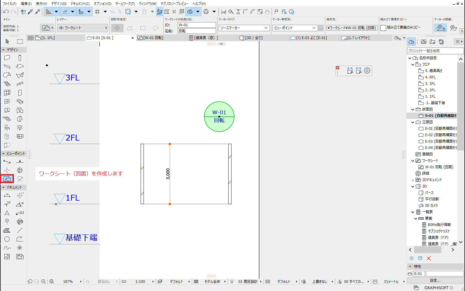This screenshot has width=465, height=291.
Task: Open the オプション(O) menu
Action: [x=102, y=3]
